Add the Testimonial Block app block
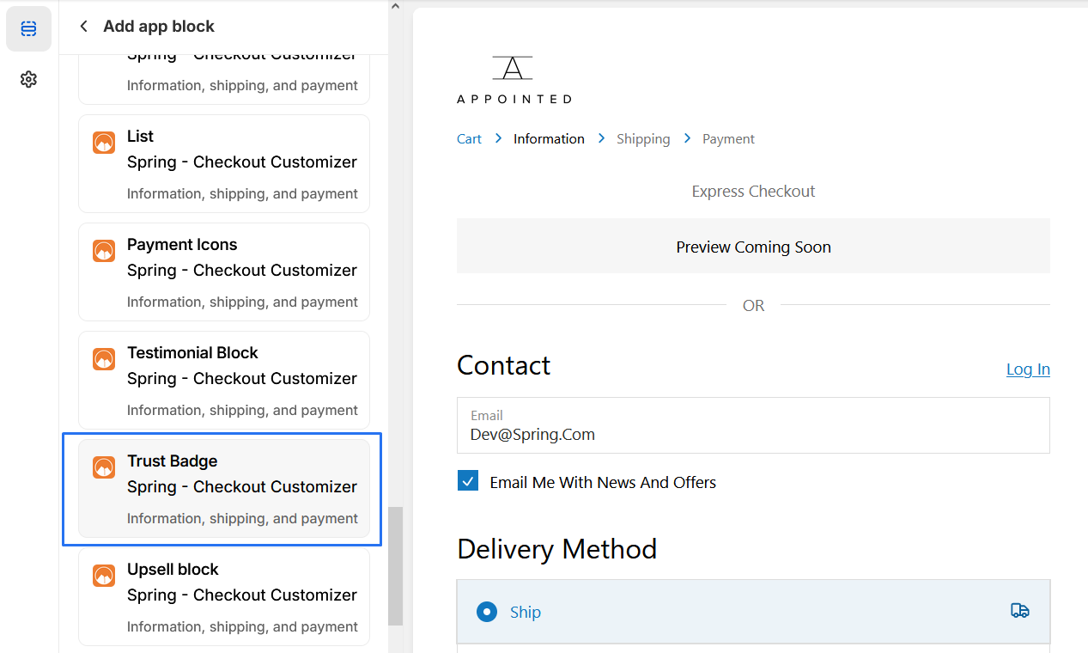 (x=223, y=380)
